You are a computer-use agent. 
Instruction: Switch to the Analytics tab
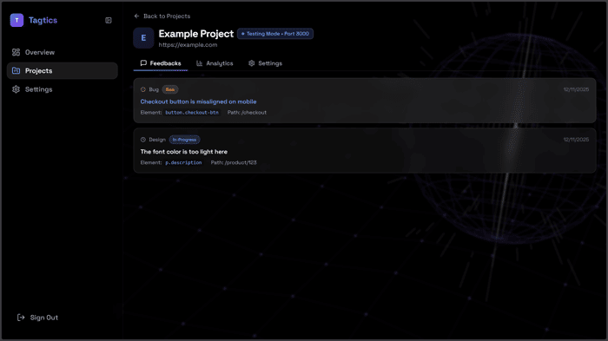click(x=215, y=63)
